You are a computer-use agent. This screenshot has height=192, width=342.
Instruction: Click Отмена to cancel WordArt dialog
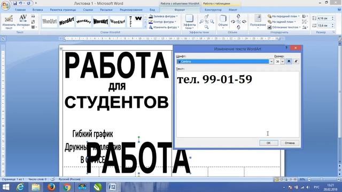pyautogui.click(x=290, y=143)
